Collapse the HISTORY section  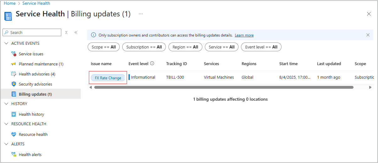tap(7, 104)
